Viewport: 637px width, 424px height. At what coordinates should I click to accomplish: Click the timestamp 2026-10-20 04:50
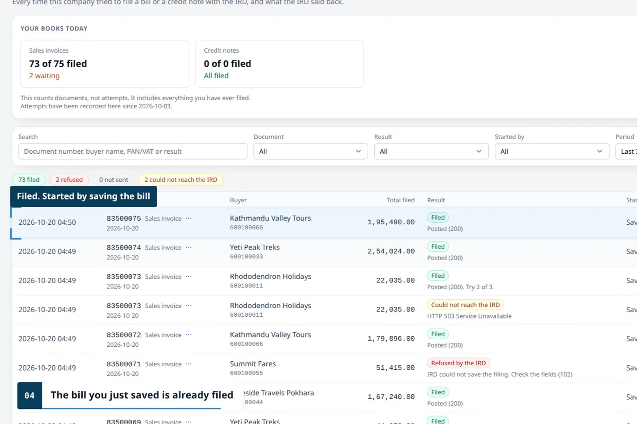[47, 222]
